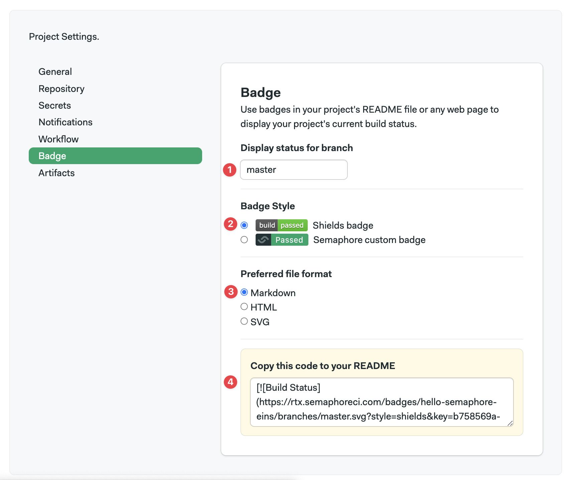This screenshot has width=566, height=480.
Task: Click the branch name input field
Action: pos(294,170)
